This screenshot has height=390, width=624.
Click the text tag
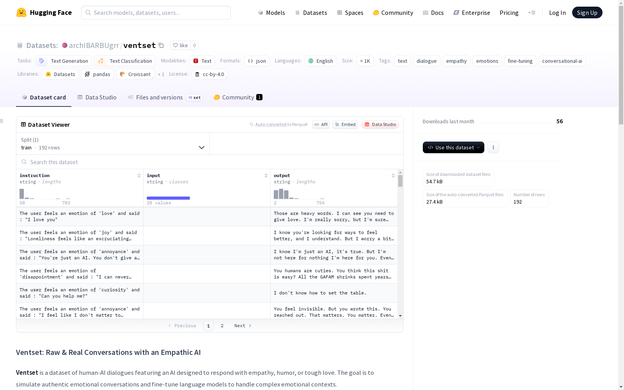(x=402, y=61)
